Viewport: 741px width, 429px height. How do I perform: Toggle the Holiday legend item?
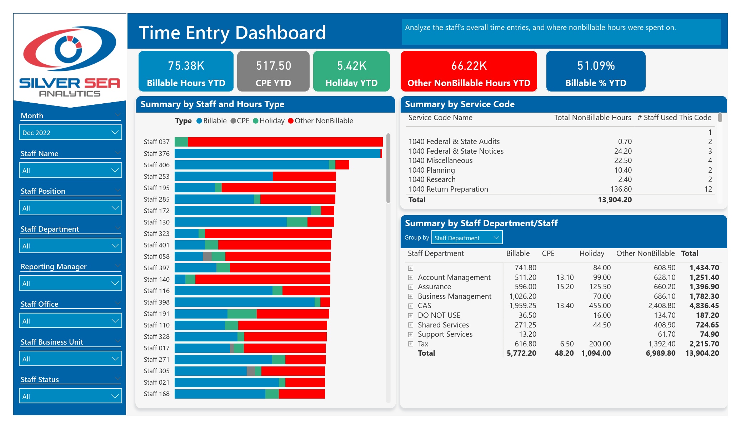pos(269,121)
